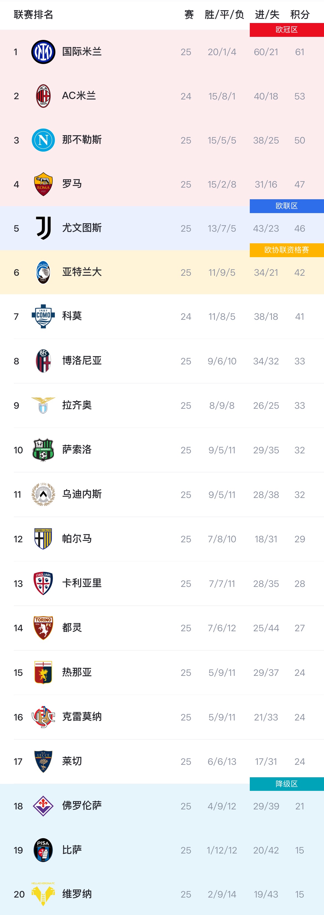Open the 博洛尼亚 team name link
The image size is (324, 915).
[82, 361]
